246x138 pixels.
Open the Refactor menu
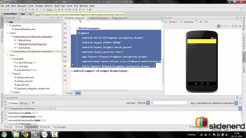coord(48,6)
